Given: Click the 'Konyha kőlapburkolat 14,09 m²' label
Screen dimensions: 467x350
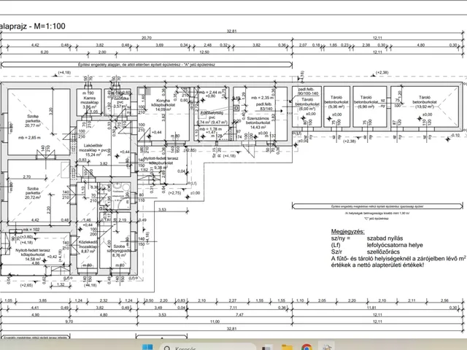Looking at the screenshot, I should 163,105.
